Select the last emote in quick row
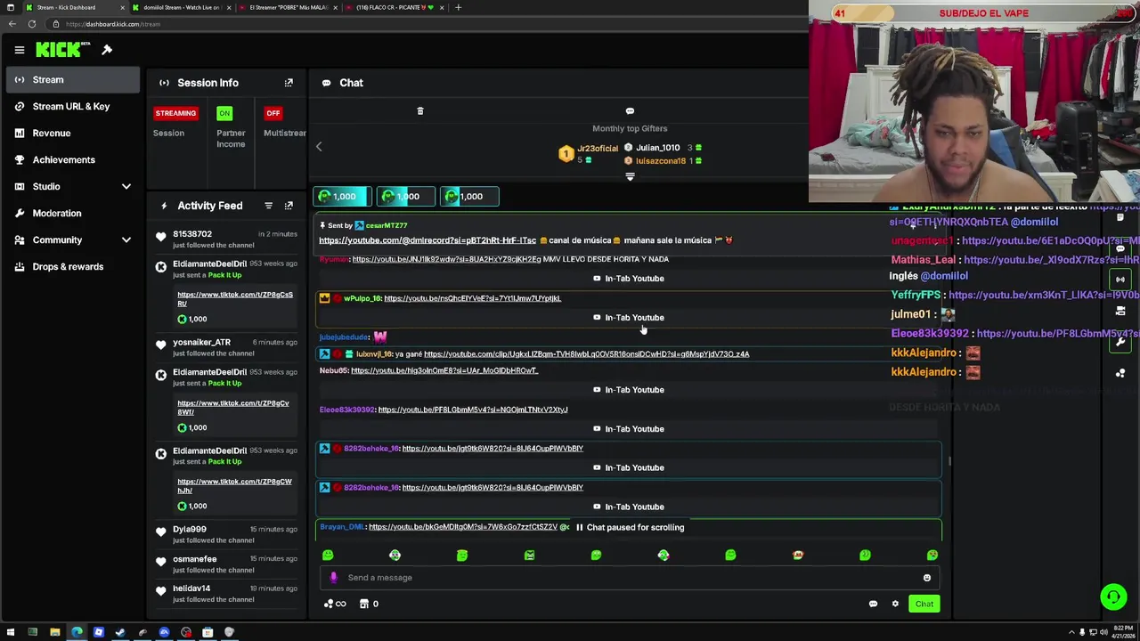 (x=932, y=555)
